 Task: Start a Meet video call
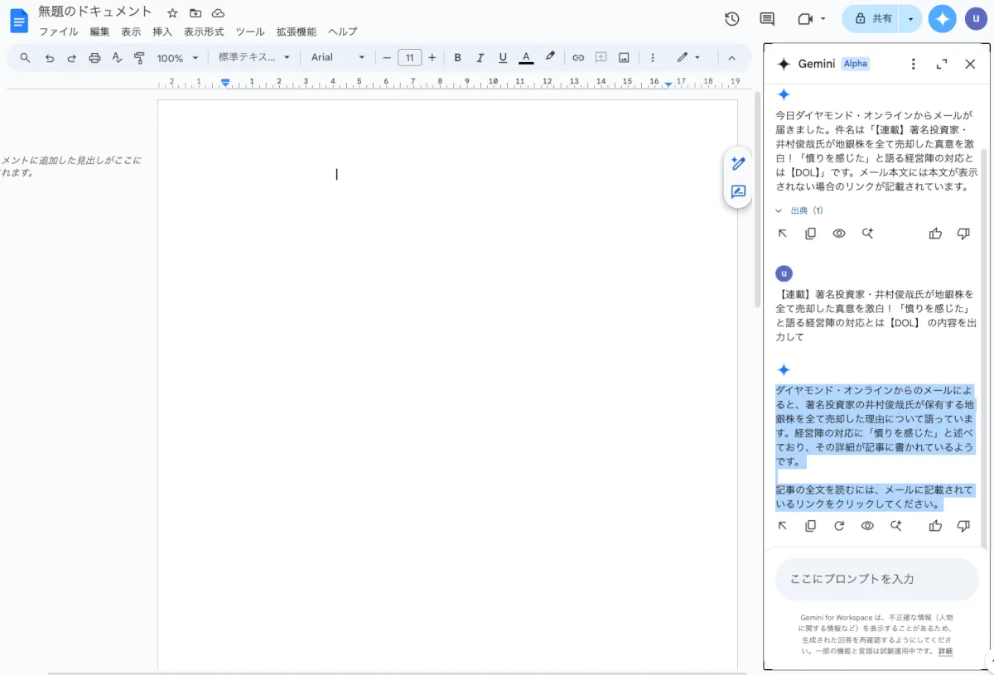(x=804, y=19)
